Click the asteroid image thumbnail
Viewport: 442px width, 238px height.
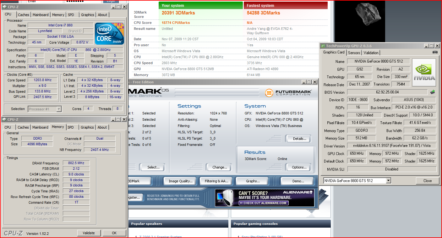click(368, 14)
